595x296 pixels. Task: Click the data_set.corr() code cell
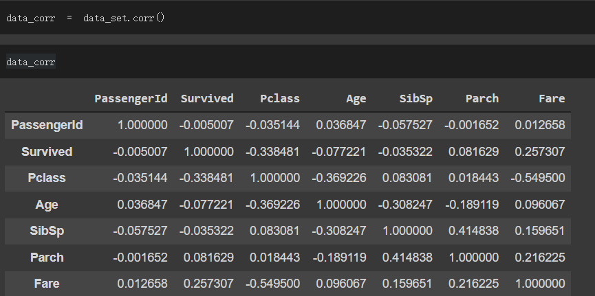point(297,18)
